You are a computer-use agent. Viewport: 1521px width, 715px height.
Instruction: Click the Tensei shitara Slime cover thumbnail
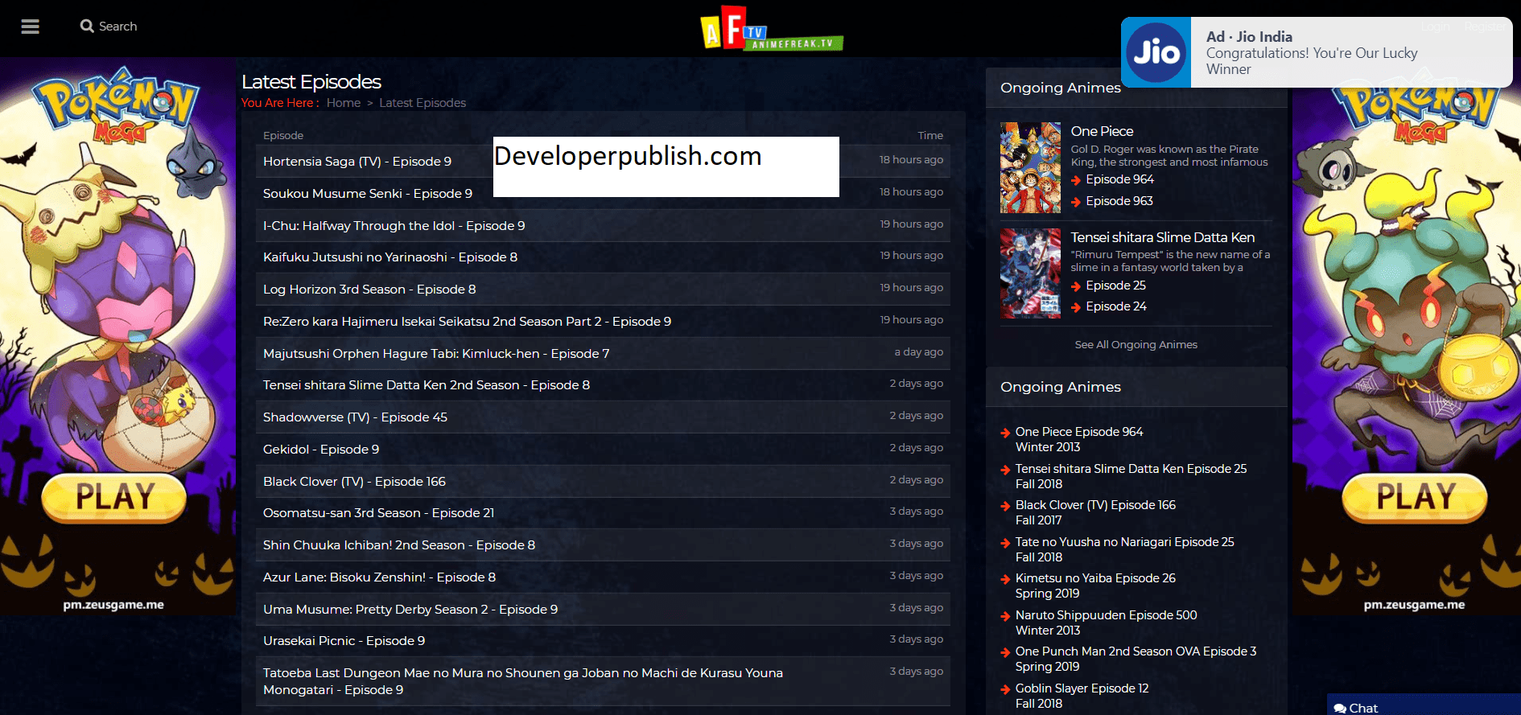point(1030,273)
